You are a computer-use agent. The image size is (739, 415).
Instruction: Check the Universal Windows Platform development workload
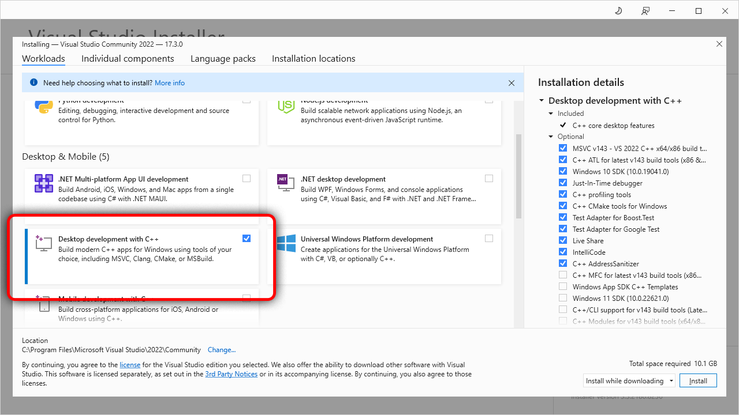[489, 239]
